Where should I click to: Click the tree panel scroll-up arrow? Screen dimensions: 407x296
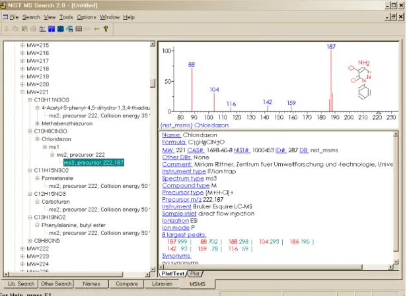coord(153,44)
